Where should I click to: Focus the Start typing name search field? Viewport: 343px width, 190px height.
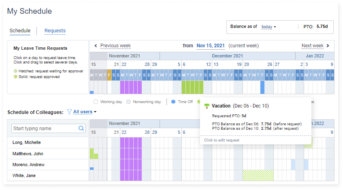[48, 129]
